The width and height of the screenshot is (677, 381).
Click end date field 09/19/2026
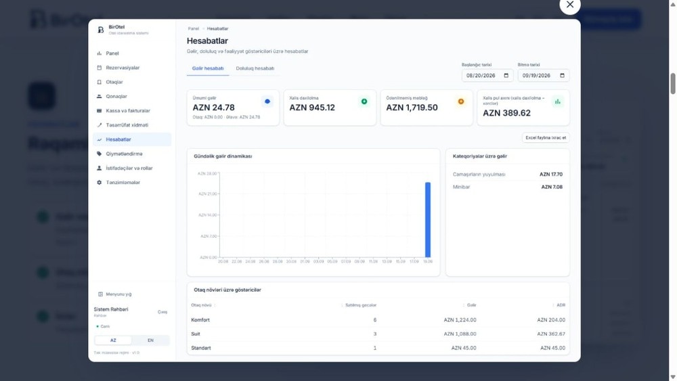(x=544, y=76)
